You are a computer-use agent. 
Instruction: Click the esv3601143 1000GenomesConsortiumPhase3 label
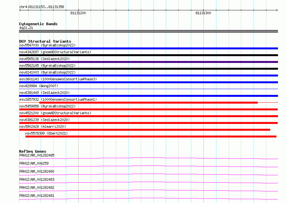58,79
